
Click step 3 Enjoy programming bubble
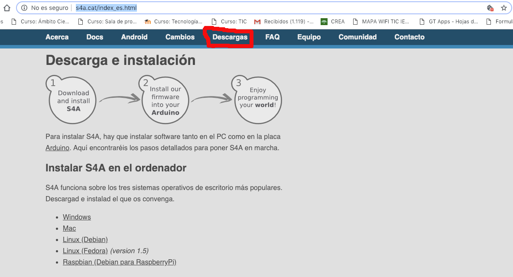(x=257, y=100)
